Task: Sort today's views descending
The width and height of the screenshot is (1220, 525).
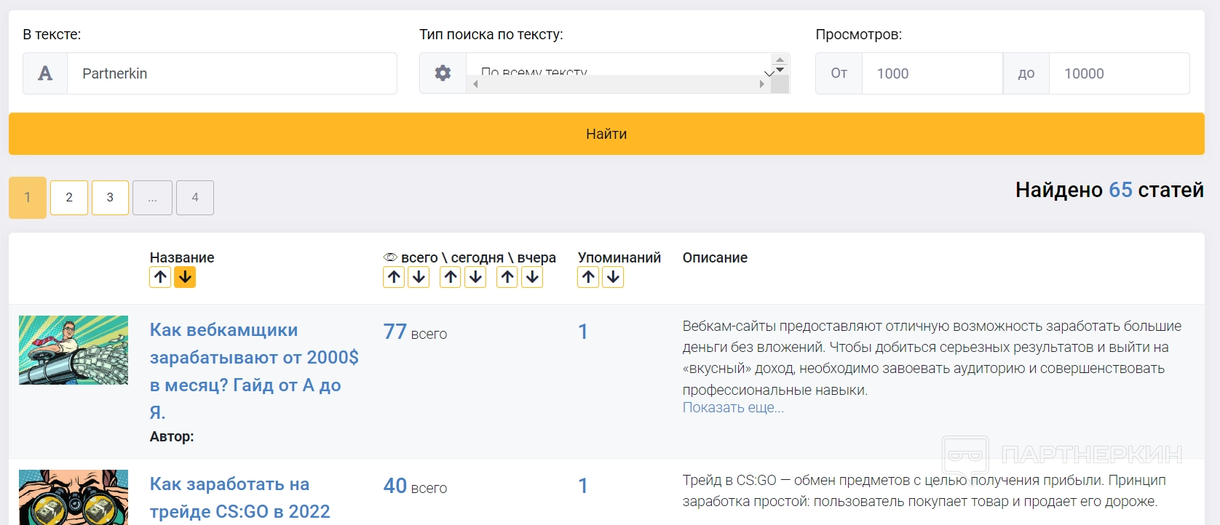Action: click(475, 277)
